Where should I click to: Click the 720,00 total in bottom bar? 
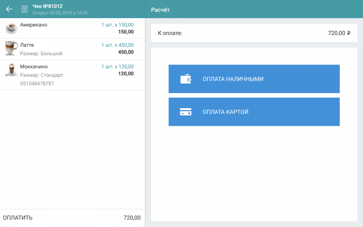click(x=132, y=218)
